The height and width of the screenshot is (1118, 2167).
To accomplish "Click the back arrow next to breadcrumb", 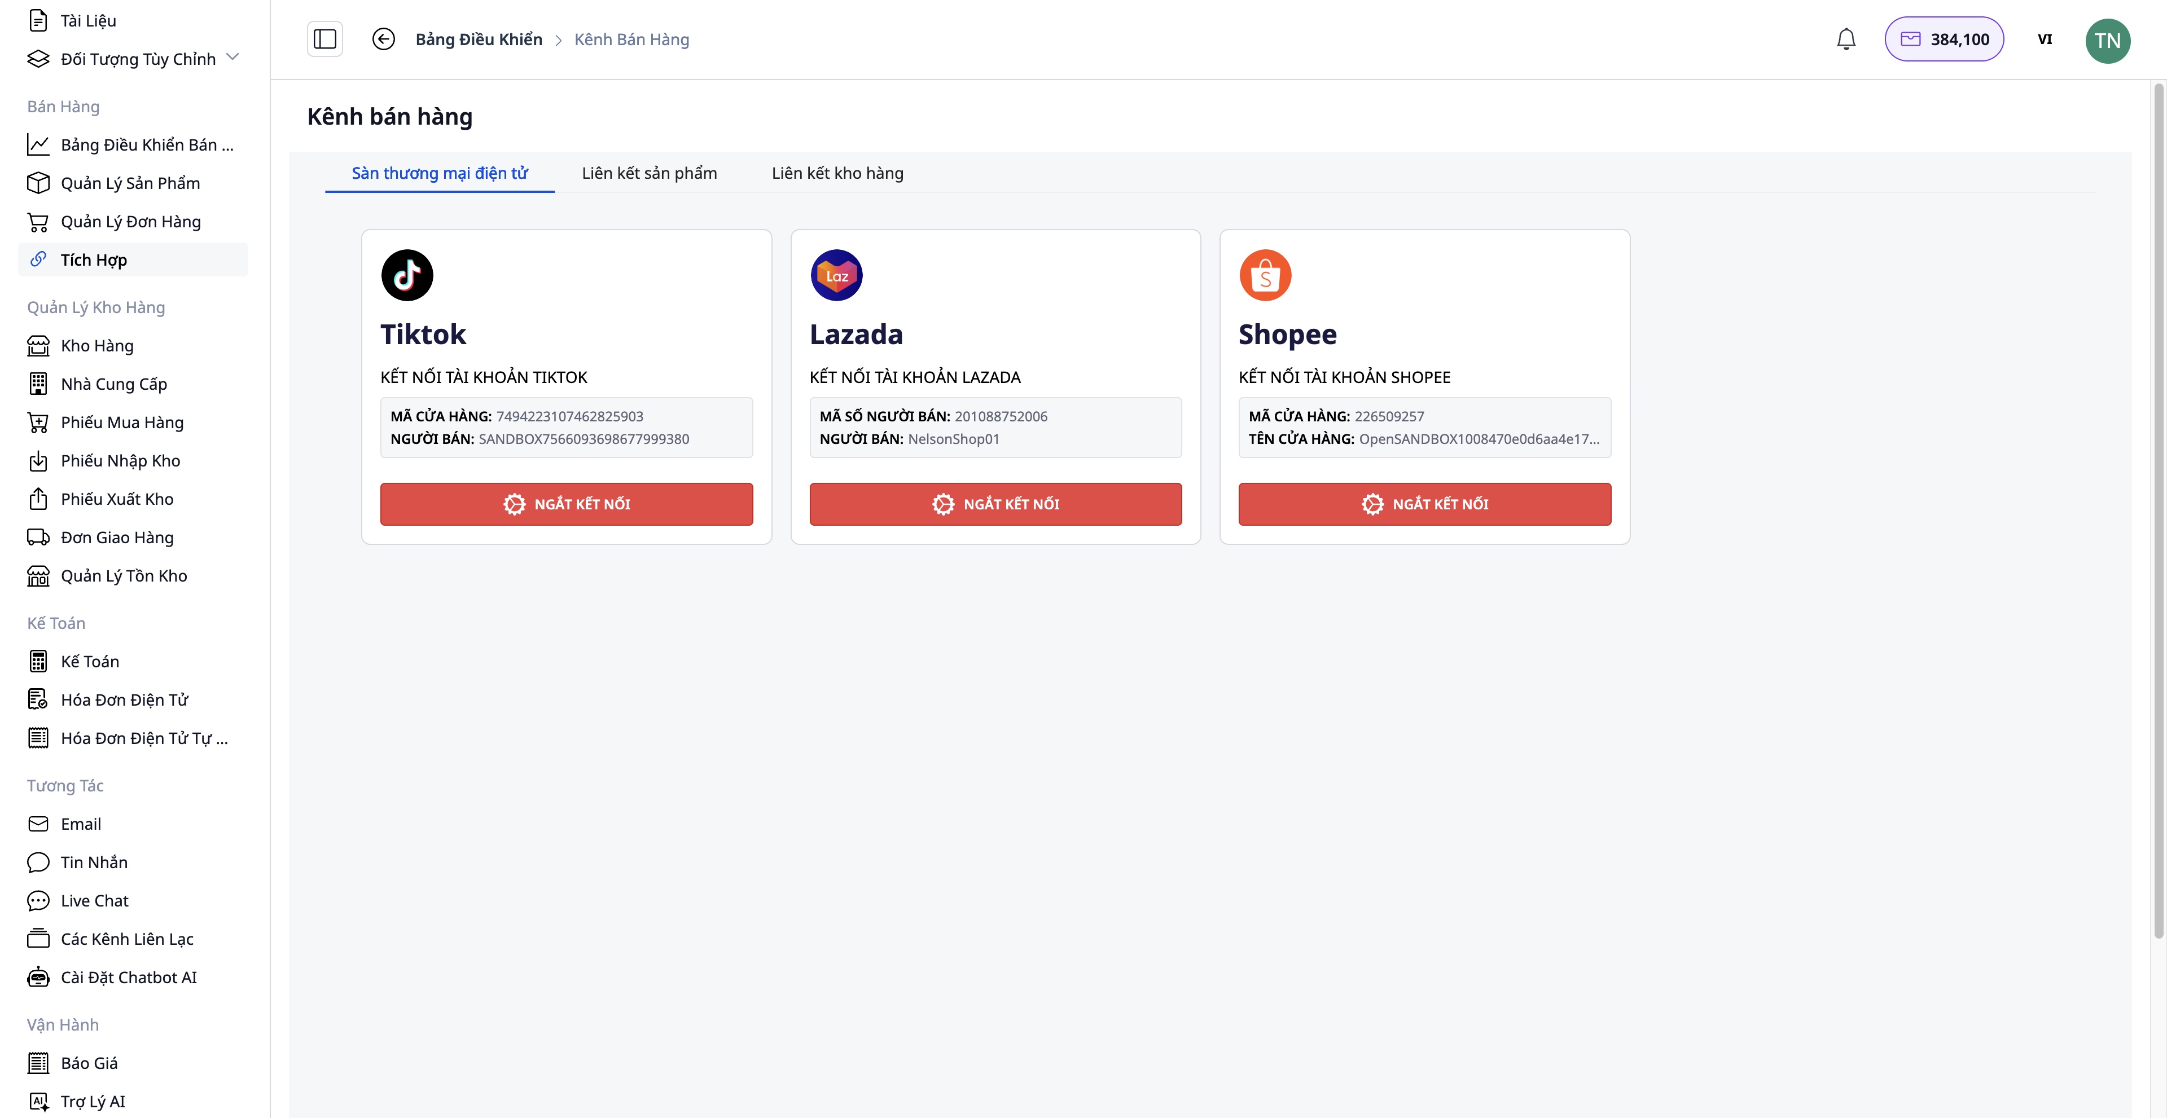I will click(x=384, y=39).
